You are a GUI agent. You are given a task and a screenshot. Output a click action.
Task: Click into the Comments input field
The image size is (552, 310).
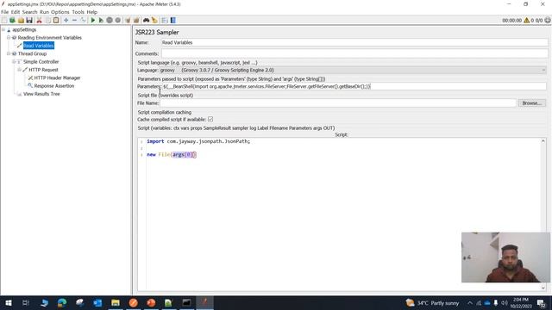[354, 53]
